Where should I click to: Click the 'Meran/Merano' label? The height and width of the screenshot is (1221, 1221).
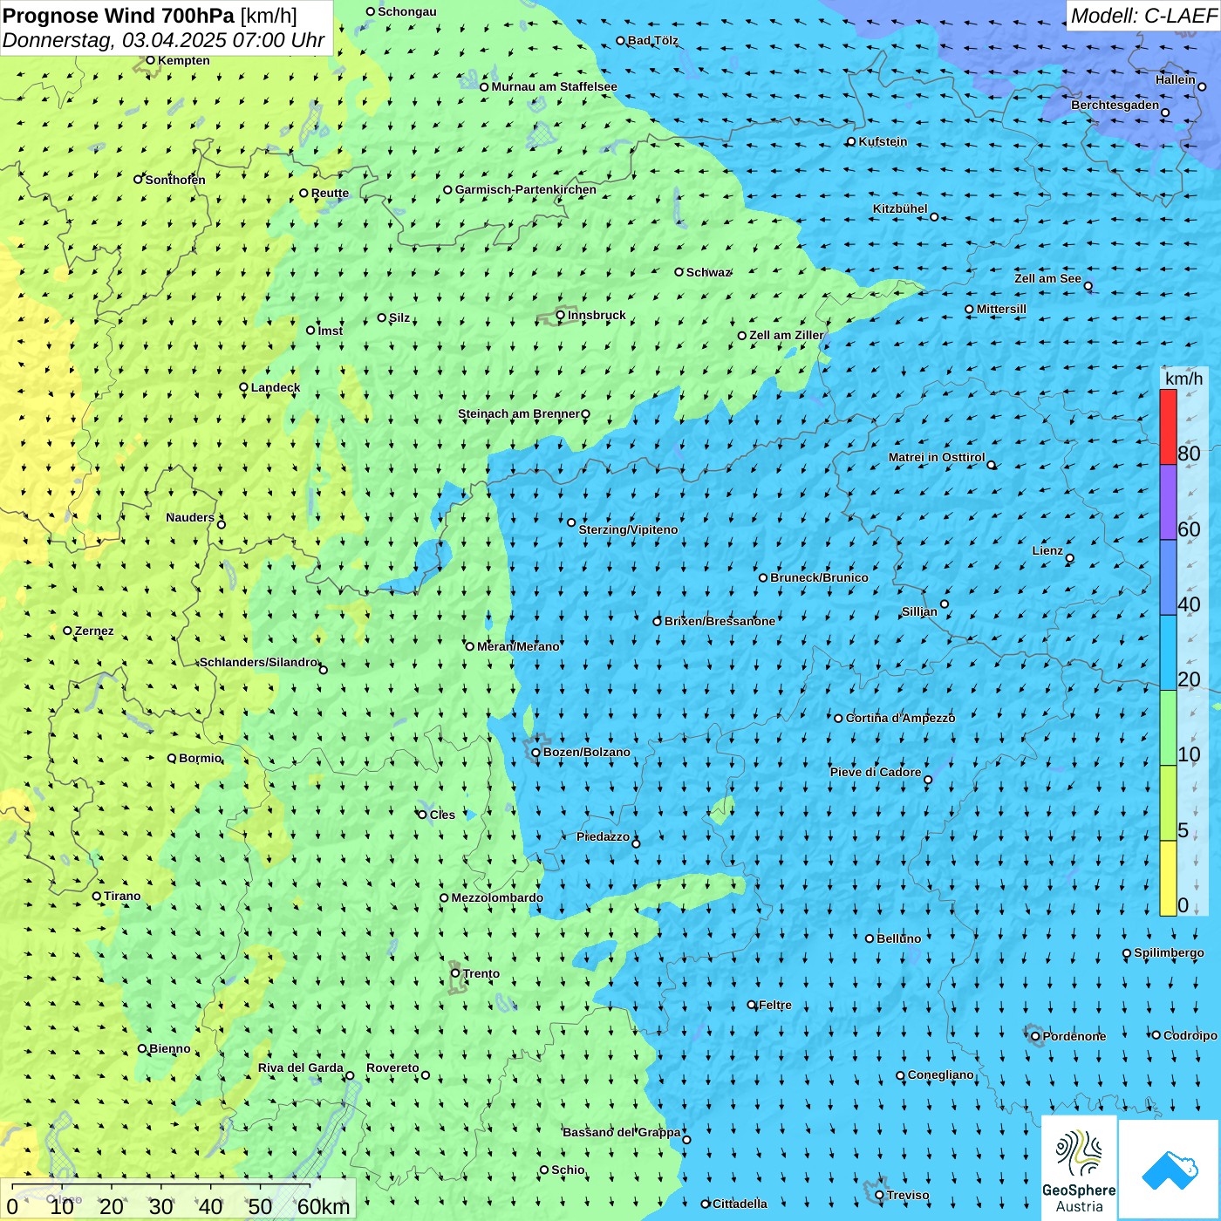tap(518, 646)
